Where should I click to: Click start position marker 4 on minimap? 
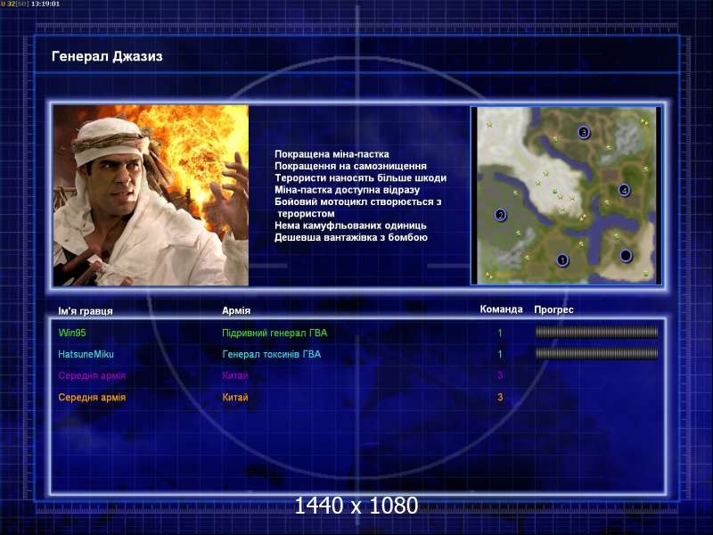[x=625, y=190]
